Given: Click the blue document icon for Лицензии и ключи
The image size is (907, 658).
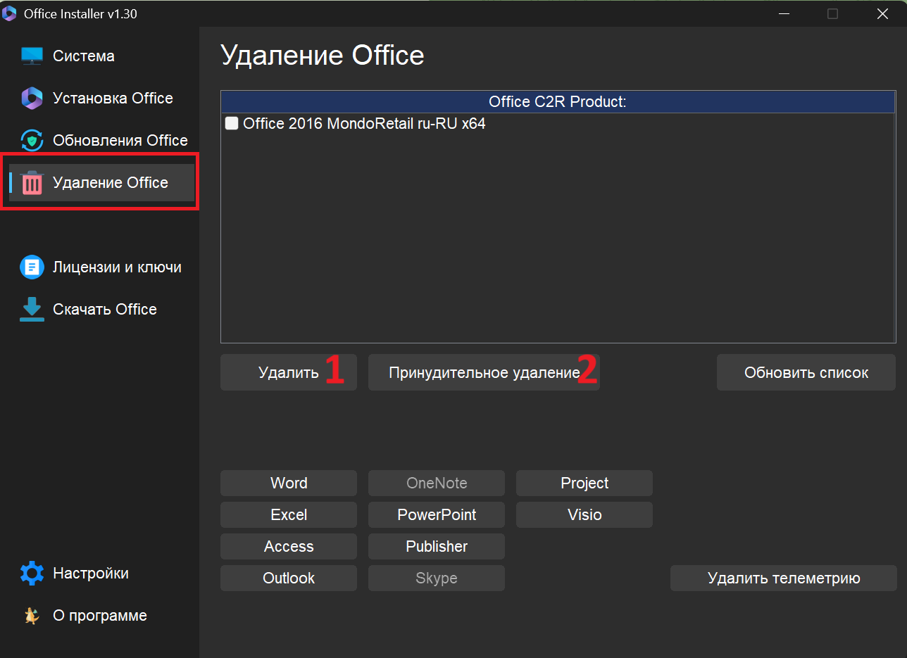Looking at the screenshot, I should 32,267.
